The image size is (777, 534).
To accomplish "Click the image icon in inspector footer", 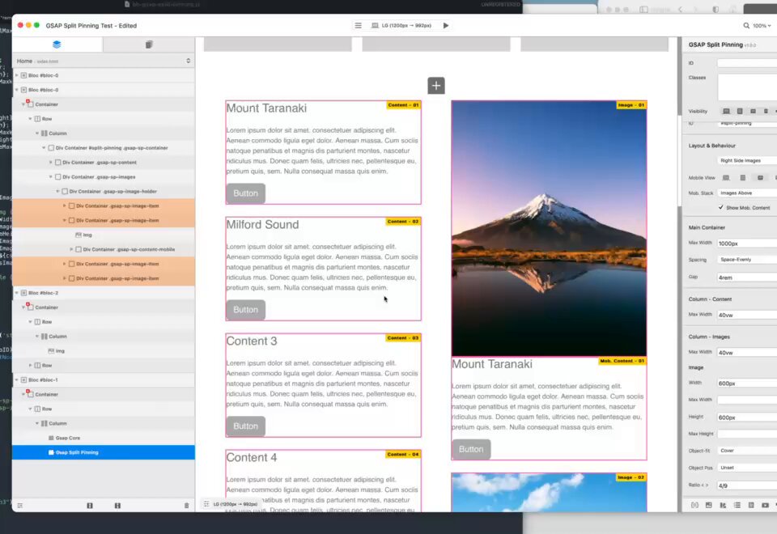I will (x=709, y=505).
